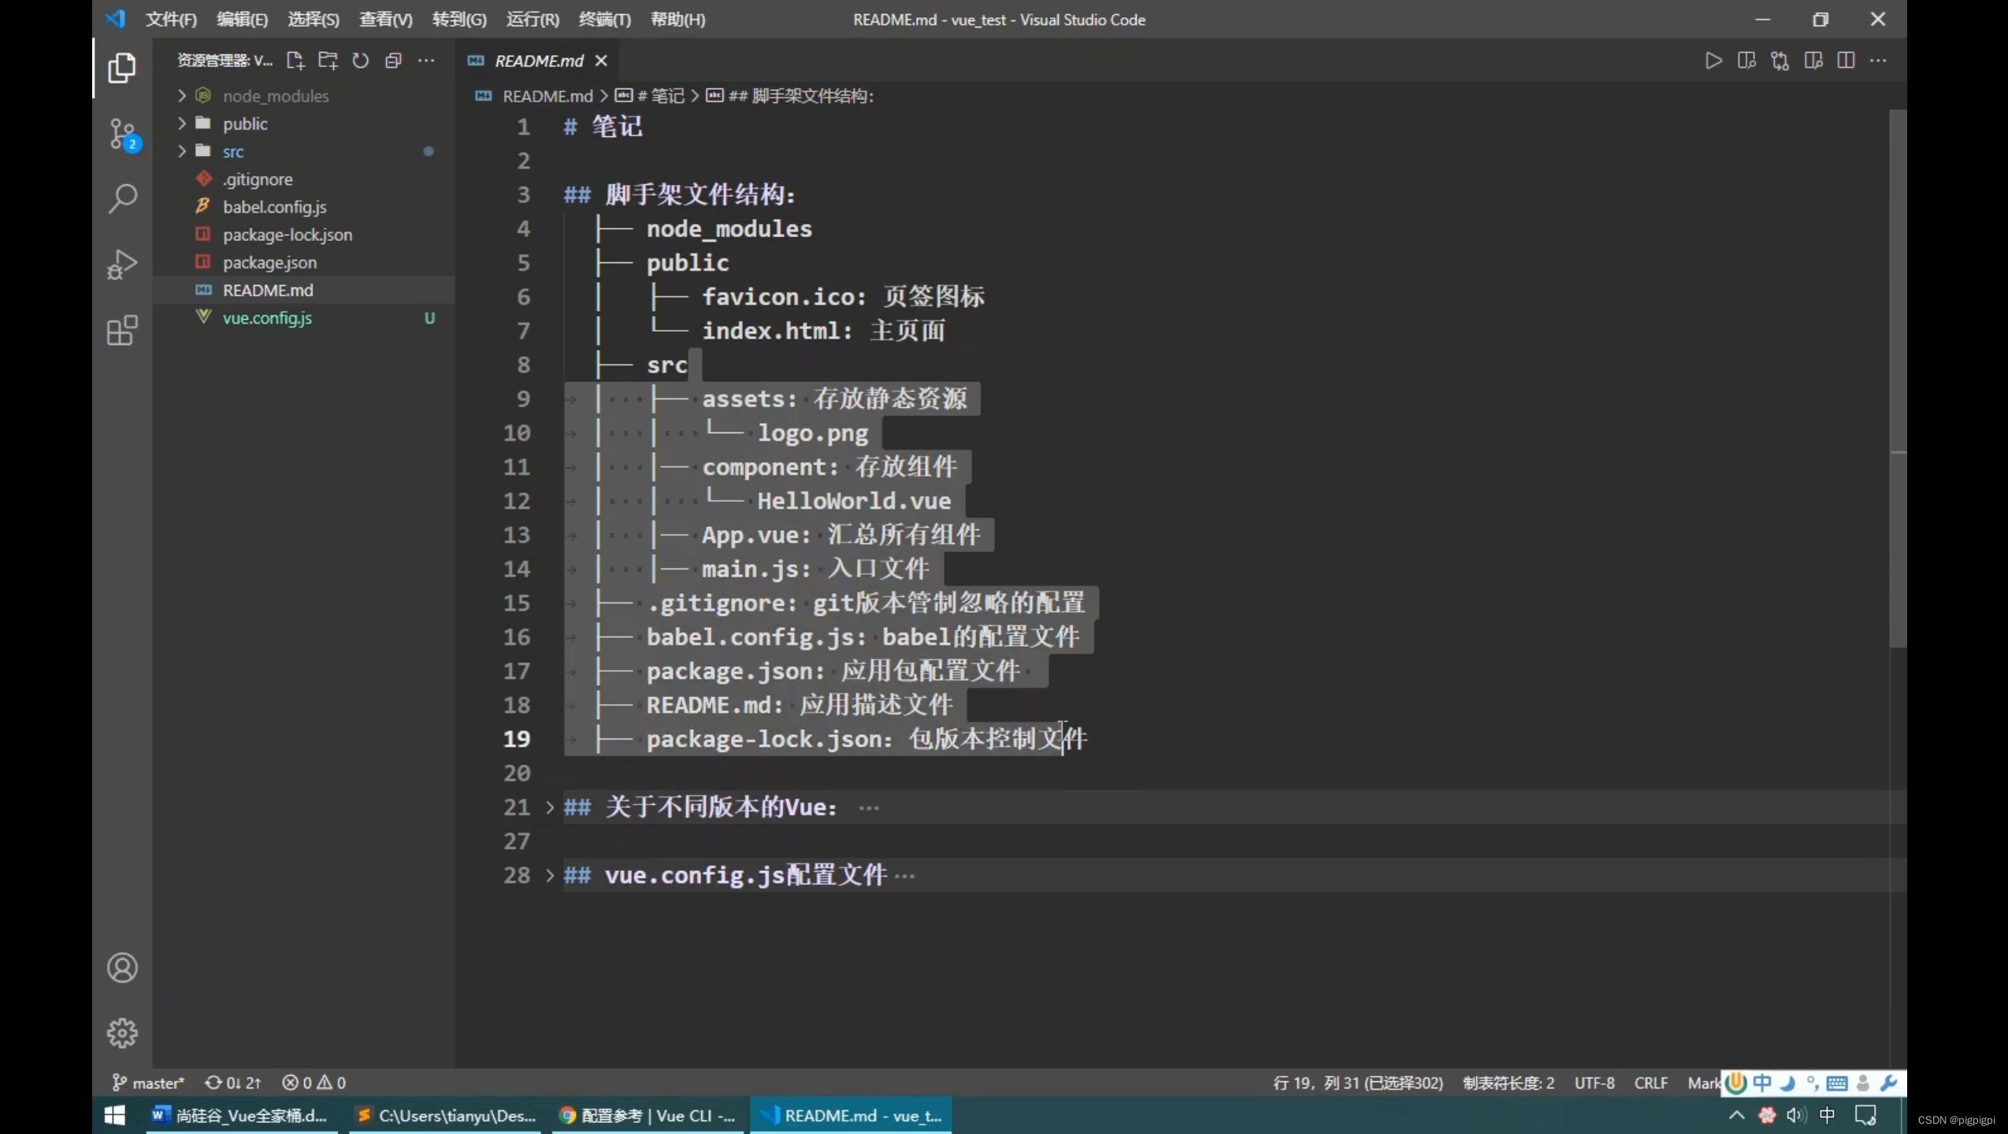
Task: Open Source Control view with 2 badge
Action: coord(122,135)
